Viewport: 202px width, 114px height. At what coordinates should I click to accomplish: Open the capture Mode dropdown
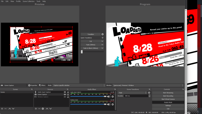[79, 85]
